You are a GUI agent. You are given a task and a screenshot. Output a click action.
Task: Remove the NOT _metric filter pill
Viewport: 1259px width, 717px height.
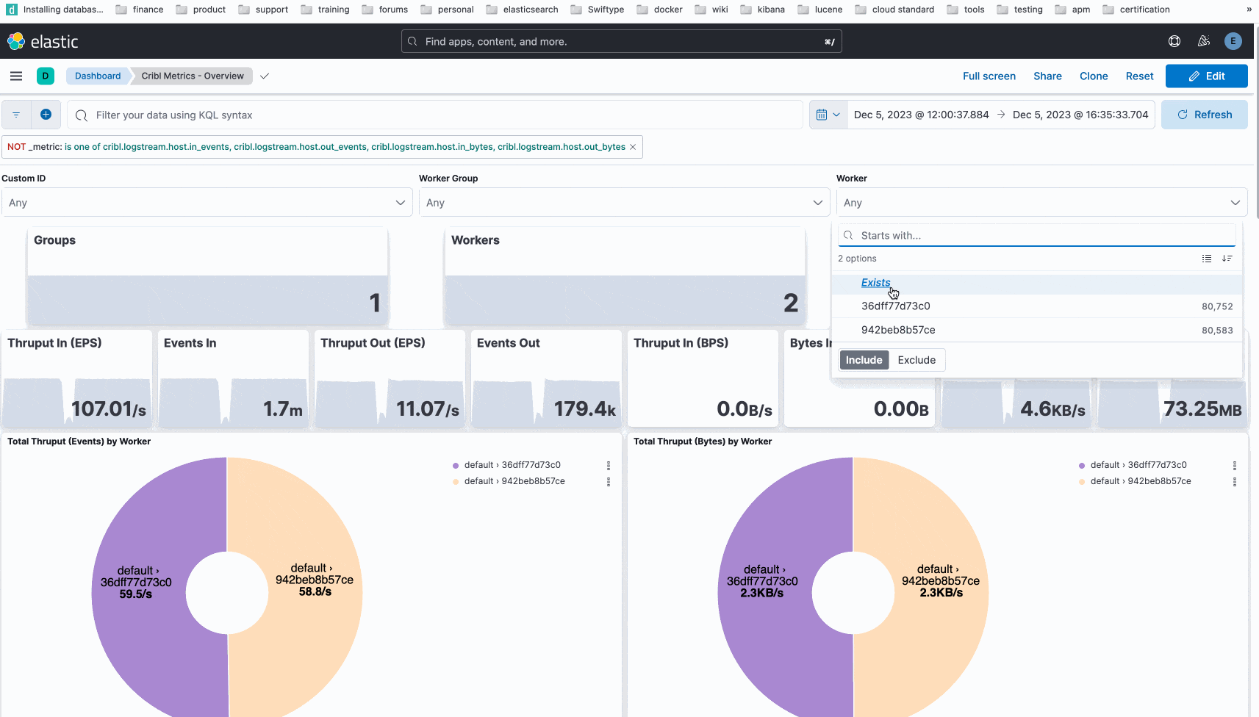click(633, 147)
